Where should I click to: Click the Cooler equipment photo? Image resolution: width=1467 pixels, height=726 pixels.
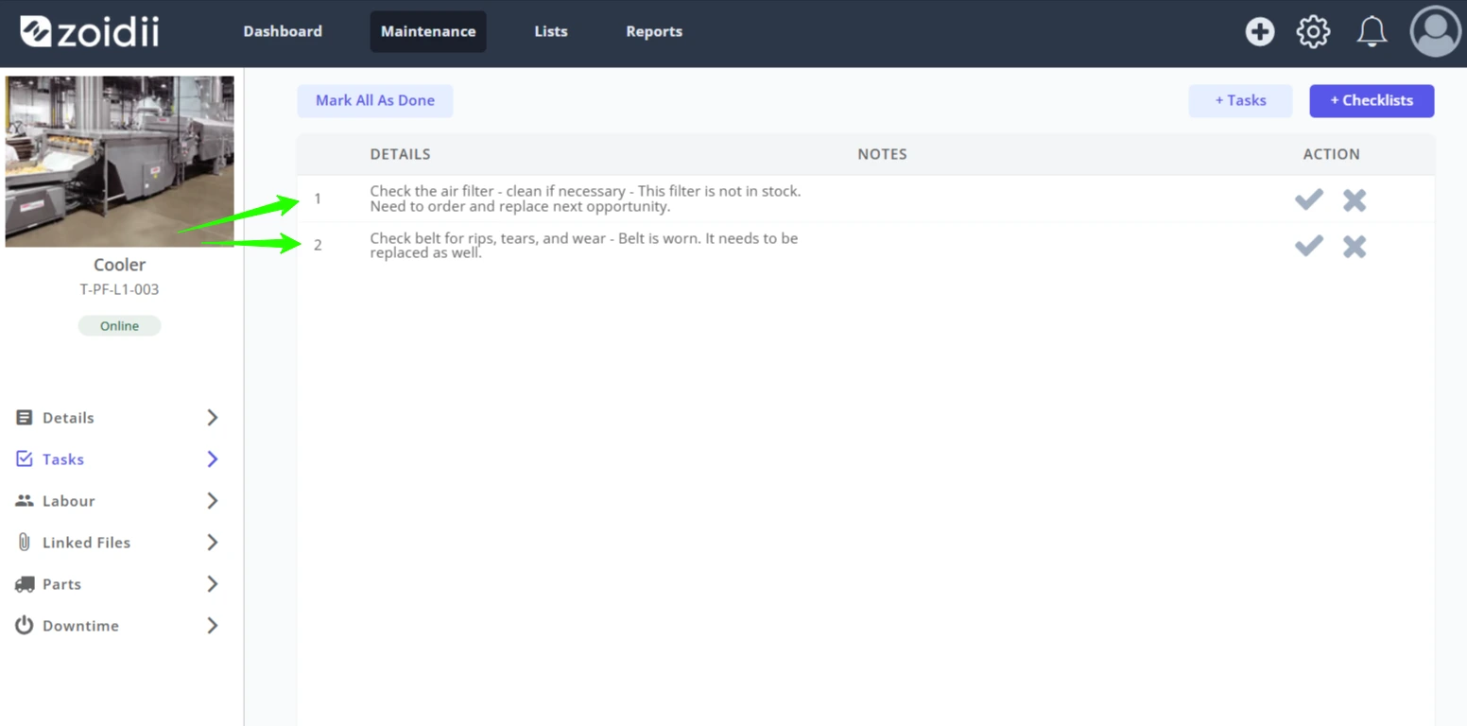click(119, 162)
